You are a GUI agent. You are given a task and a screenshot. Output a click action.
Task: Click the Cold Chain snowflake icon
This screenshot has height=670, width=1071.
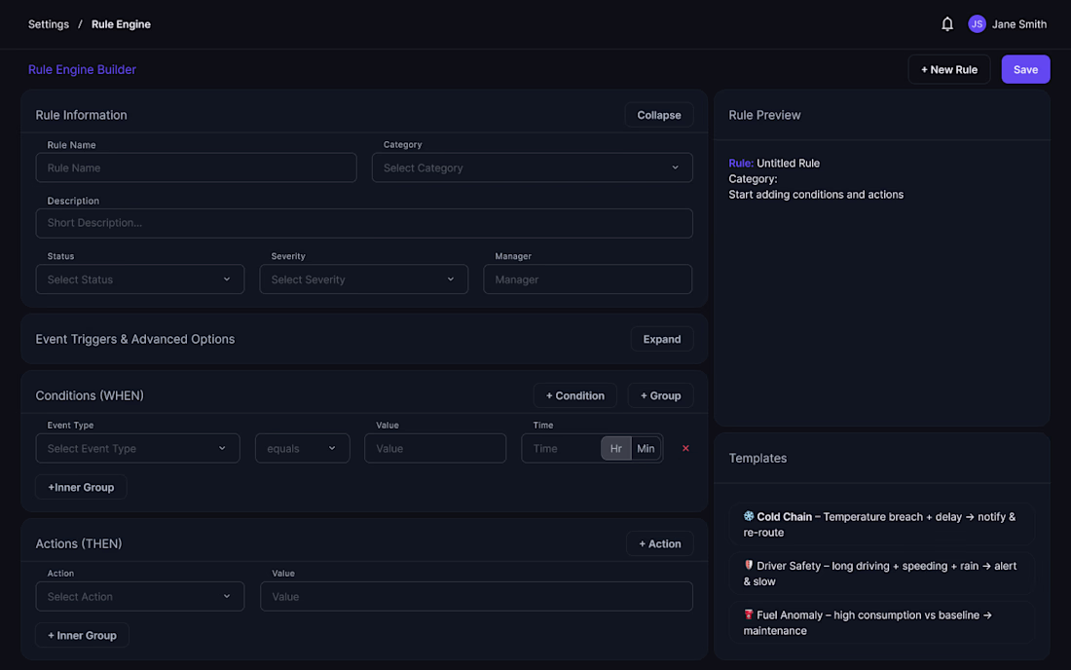click(749, 516)
